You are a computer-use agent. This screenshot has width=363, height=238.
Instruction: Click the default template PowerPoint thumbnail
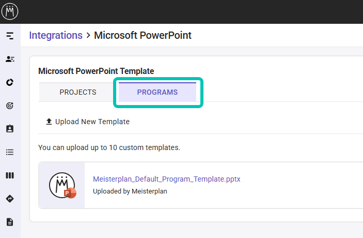(62, 185)
